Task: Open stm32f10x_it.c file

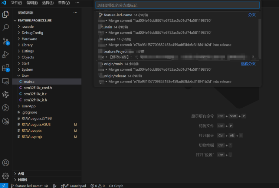Action: point(47,94)
